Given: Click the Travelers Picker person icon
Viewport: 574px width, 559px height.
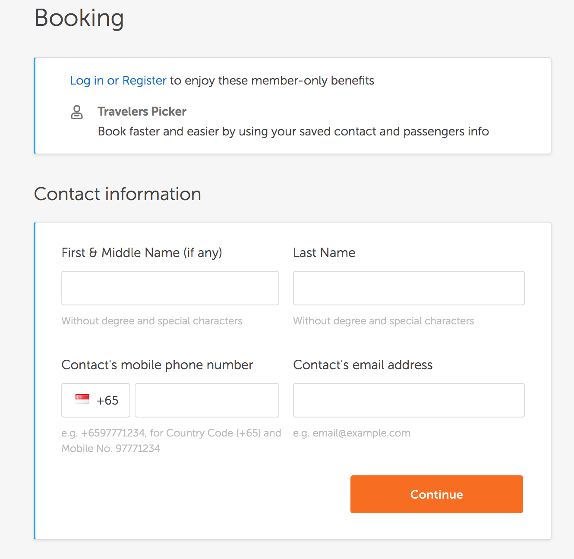Looking at the screenshot, I should (x=77, y=112).
